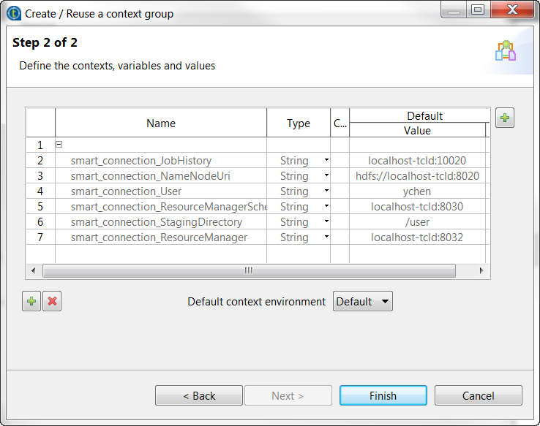This screenshot has width=540, height=426.
Task: Open Type dropdown for smart_connection_JobHistory
Action: (326, 161)
